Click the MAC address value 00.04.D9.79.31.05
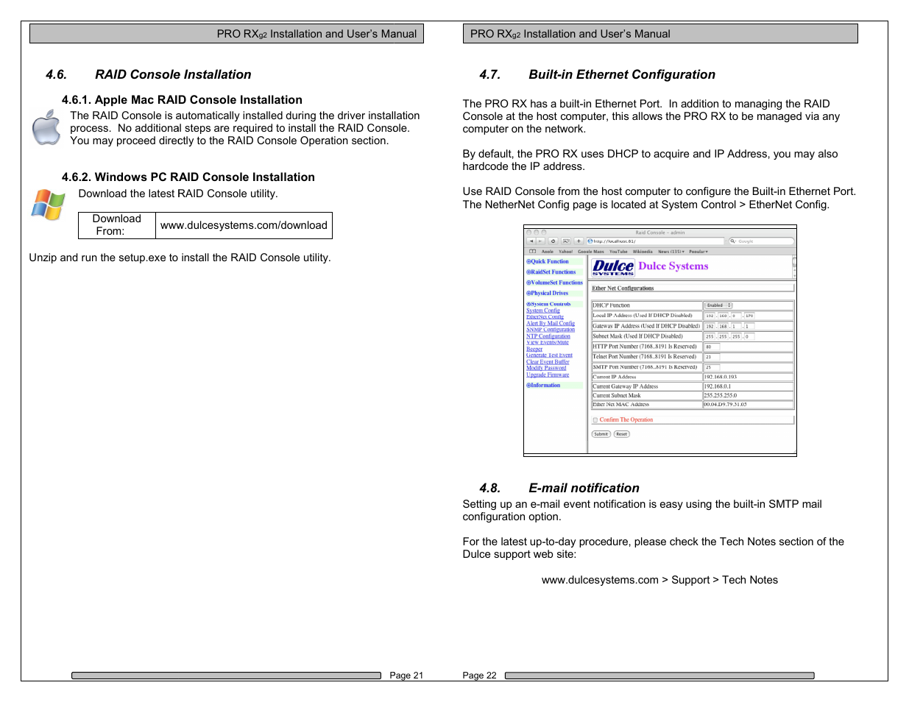Image resolution: width=909 pixels, height=702 pixels. click(725, 404)
